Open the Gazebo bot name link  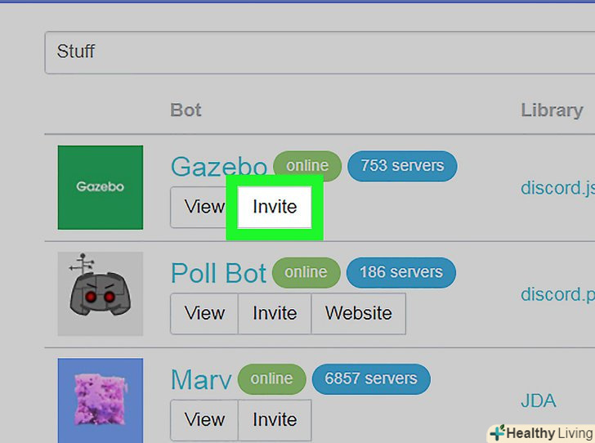[219, 167]
